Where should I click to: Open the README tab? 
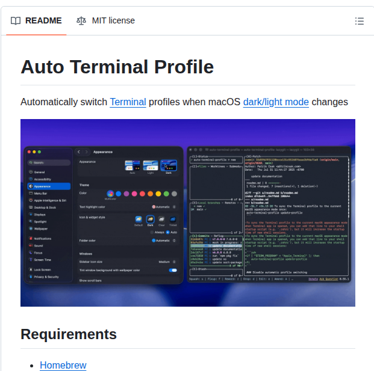pyautogui.click(x=36, y=20)
